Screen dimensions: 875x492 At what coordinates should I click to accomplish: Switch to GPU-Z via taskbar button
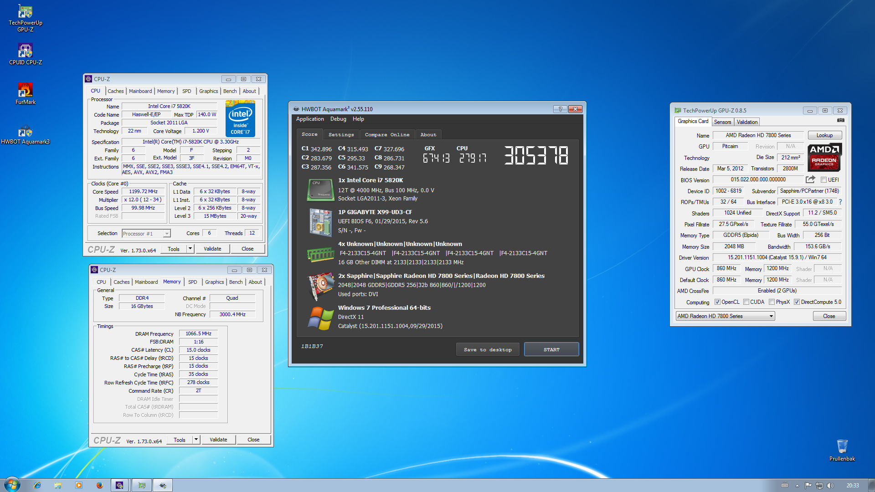[x=142, y=486]
